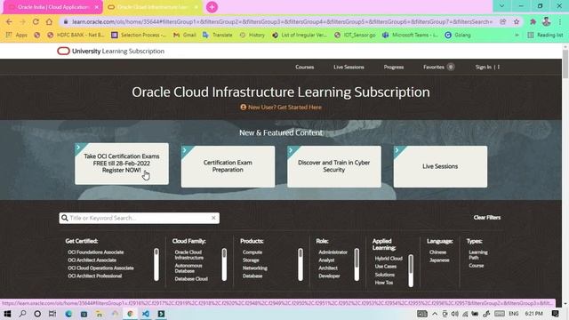
Task: Filter by Hybrid Cloud applied learning
Action: click(x=389, y=259)
